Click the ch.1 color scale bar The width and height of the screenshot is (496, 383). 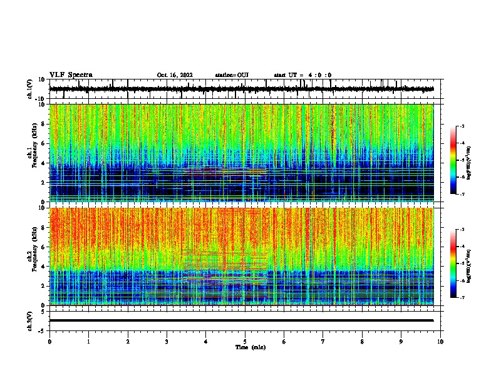coord(453,160)
